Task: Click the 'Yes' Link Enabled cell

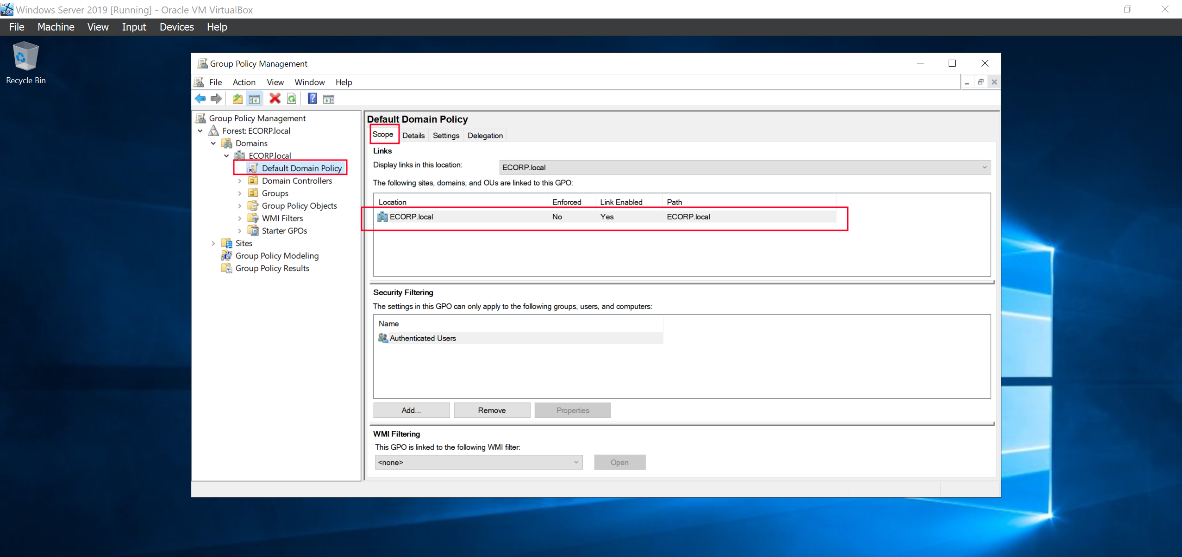Action: point(607,217)
